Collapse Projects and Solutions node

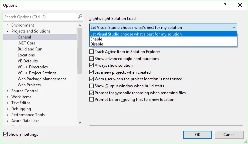tap(7, 31)
